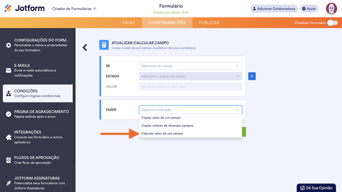Screen dimensions: 342x192
Task: Toggle the Visualizar Formulário switch
Action: [332, 23]
